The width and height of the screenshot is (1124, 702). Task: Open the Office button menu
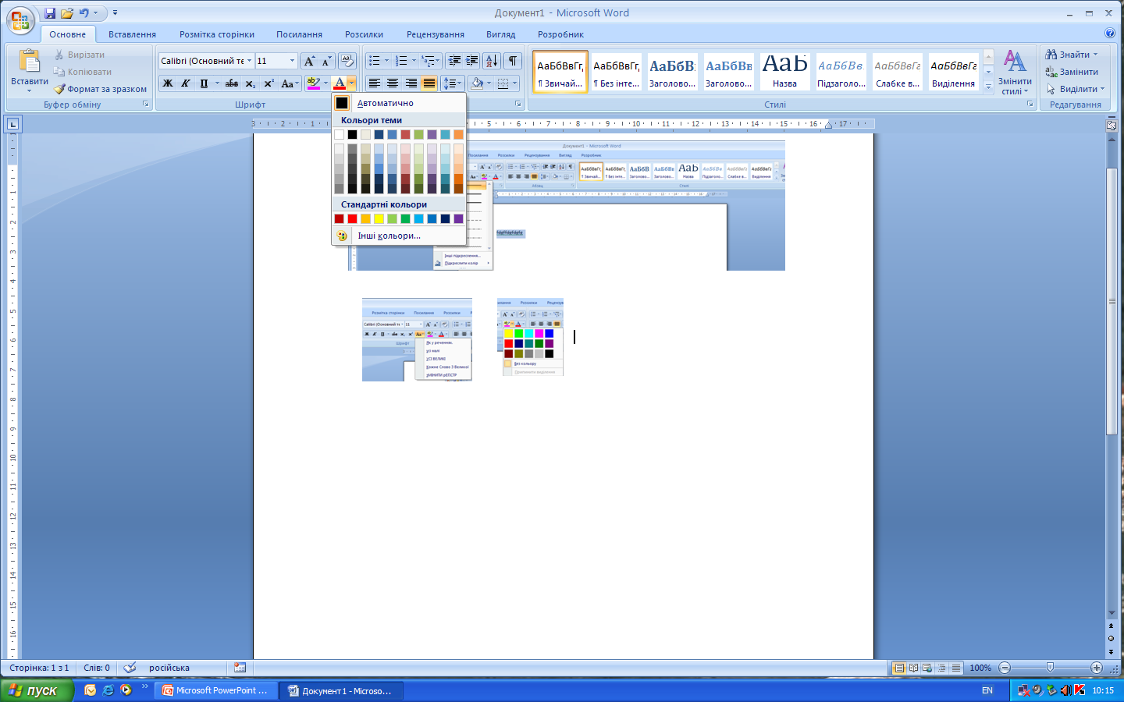click(x=20, y=21)
